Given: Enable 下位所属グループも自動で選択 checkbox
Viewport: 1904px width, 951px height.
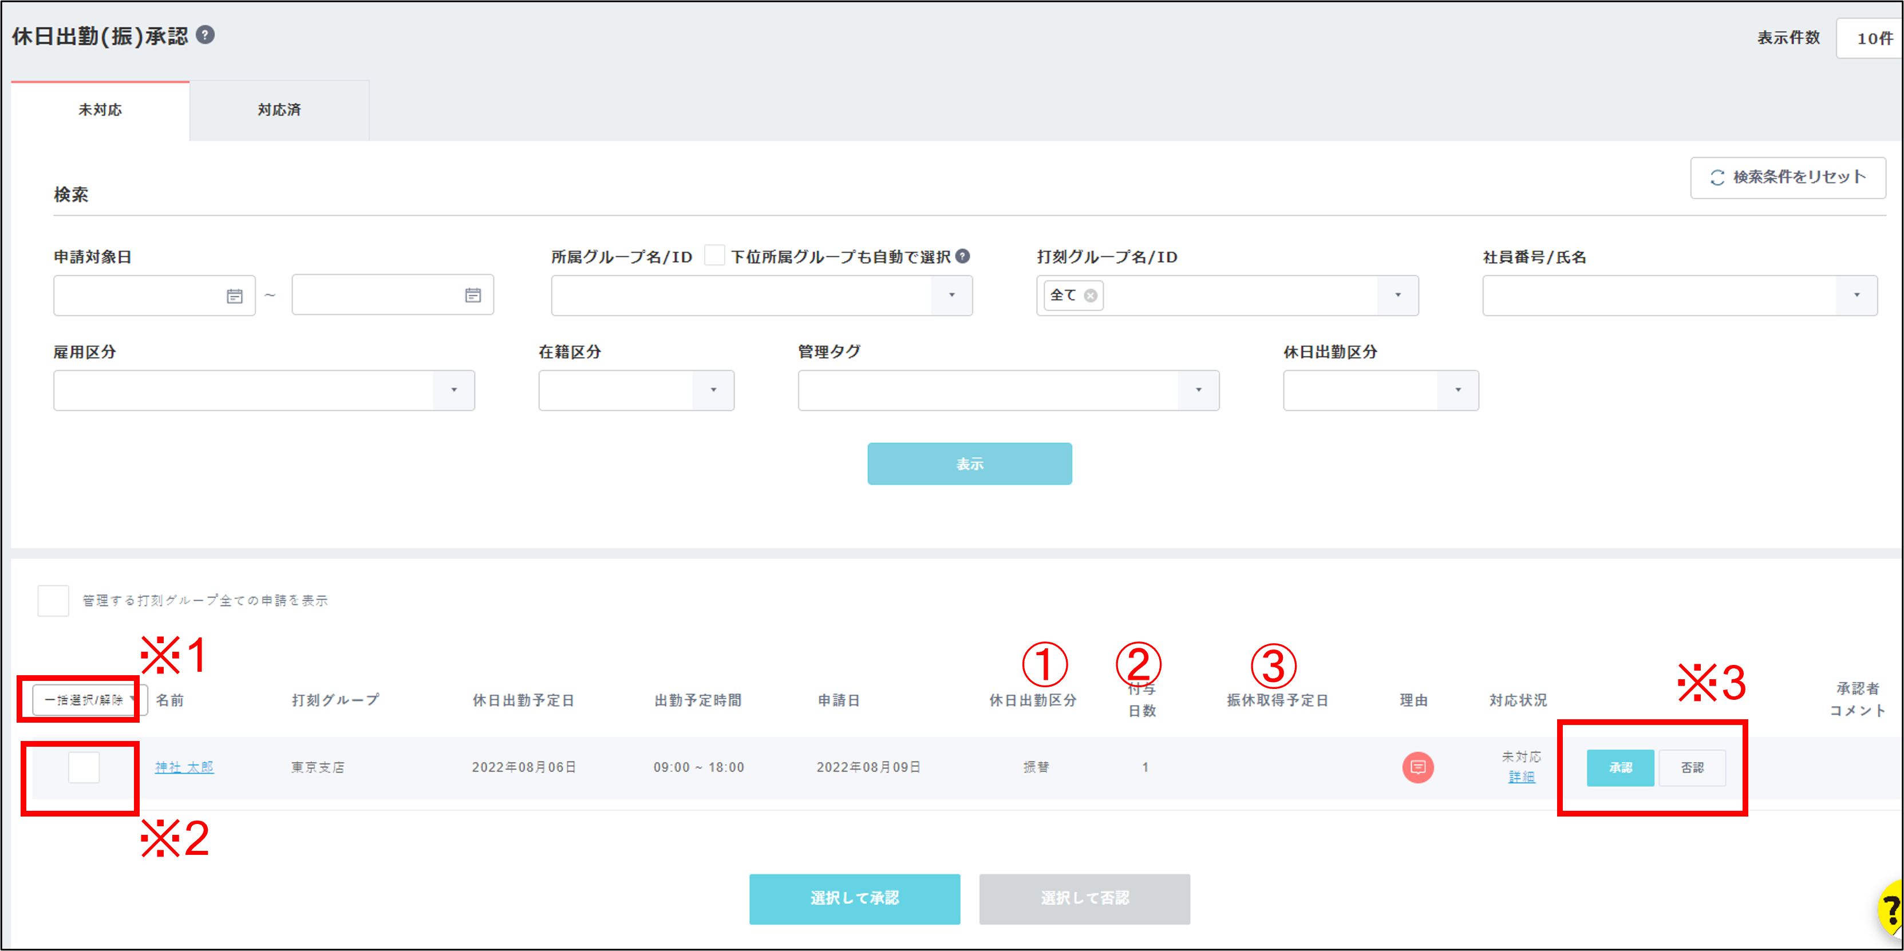Looking at the screenshot, I should 714,256.
